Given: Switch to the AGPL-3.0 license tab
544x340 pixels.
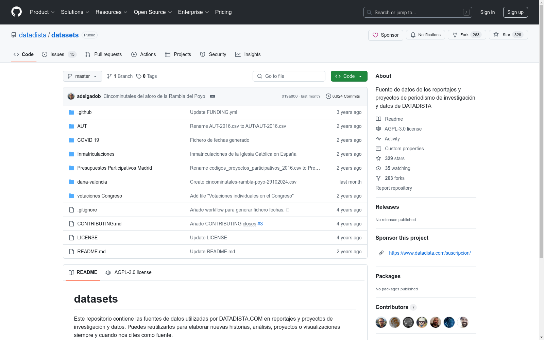Looking at the screenshot, I should click(129, 272).
